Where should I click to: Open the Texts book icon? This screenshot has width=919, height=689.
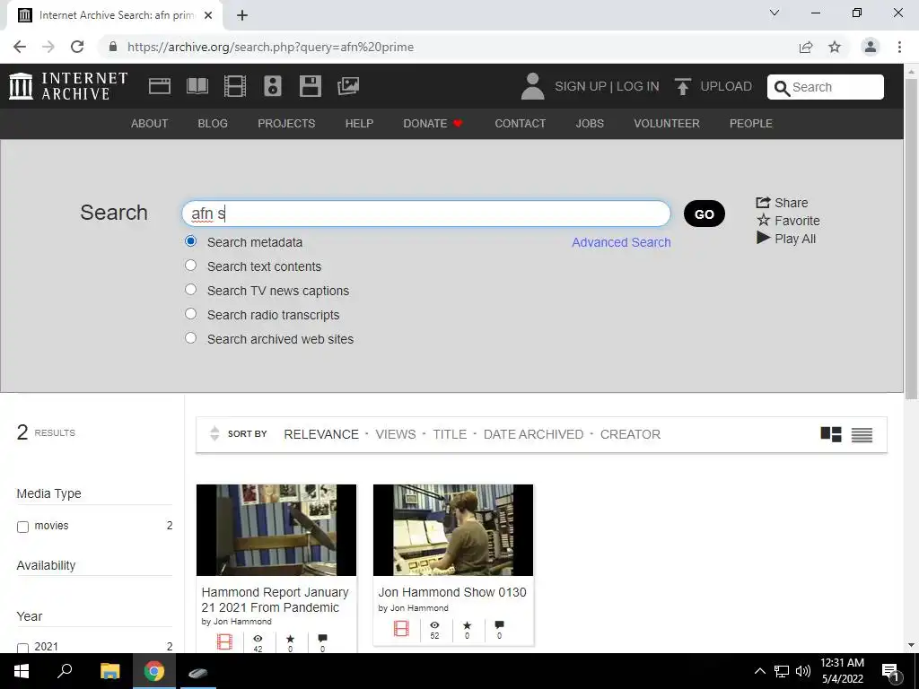coord(197,86)
